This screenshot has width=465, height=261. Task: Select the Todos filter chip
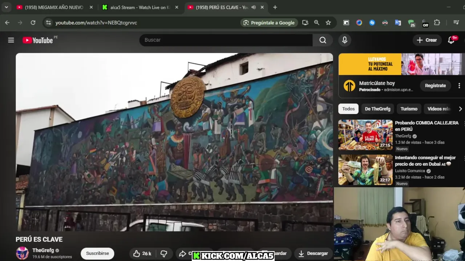348,109
